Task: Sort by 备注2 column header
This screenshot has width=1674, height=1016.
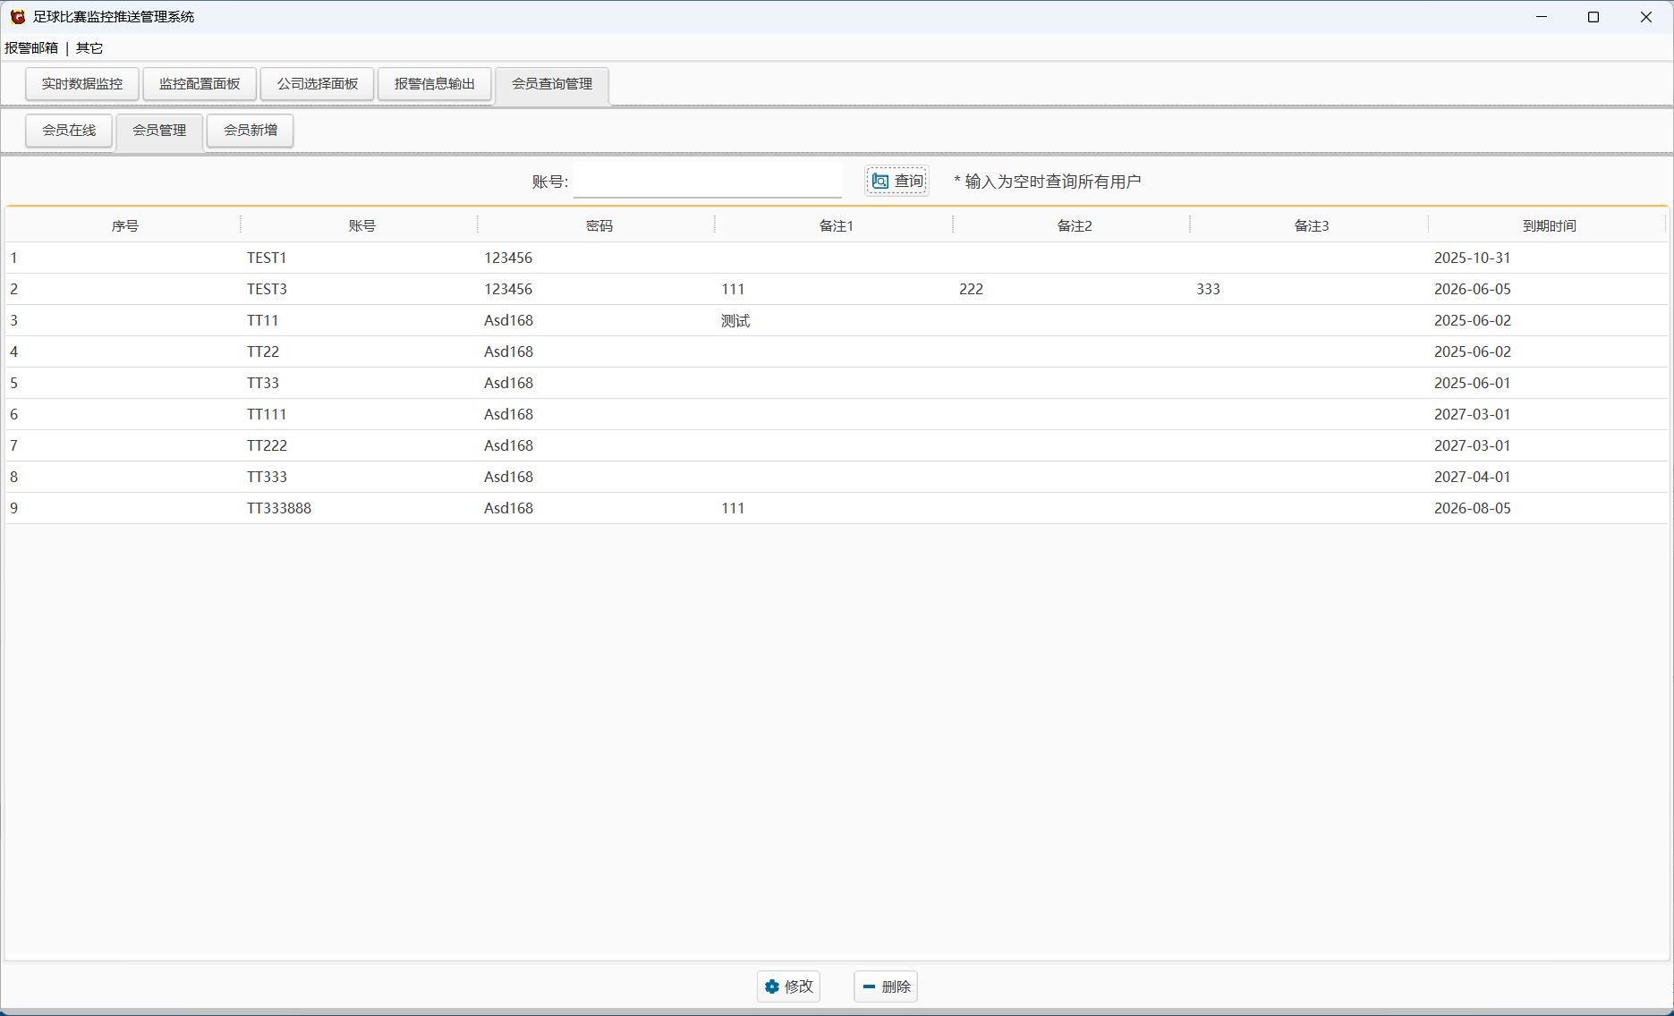Action: coord(1075,226)
